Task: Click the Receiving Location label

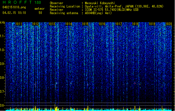Action: click(x=65, y=6)
